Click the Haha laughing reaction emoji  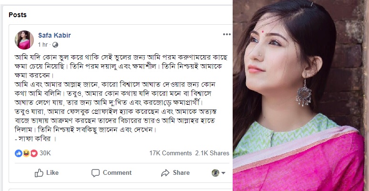pos(26,153)
